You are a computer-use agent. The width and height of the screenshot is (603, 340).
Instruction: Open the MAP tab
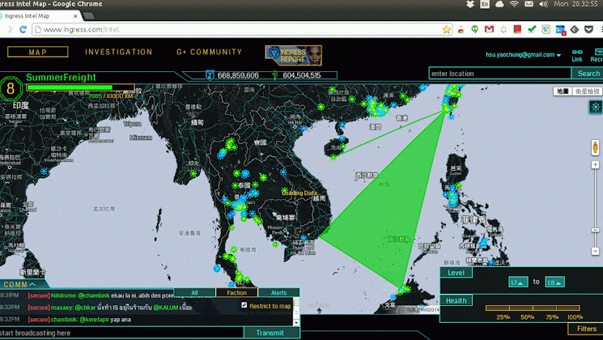pyautogui.click(x=38, y=52)
